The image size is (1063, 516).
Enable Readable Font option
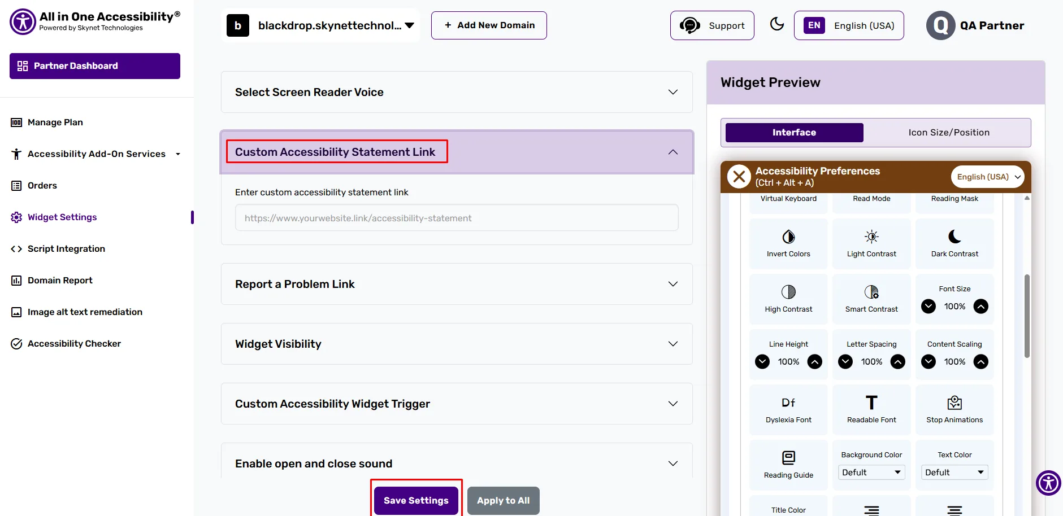871,410
